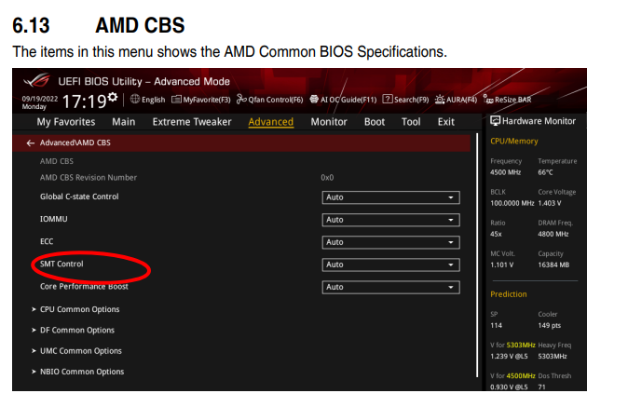This screenshot has height=407, width=628.
Task: Click the 45x ratio value
Action: click(x=496, y=234)
